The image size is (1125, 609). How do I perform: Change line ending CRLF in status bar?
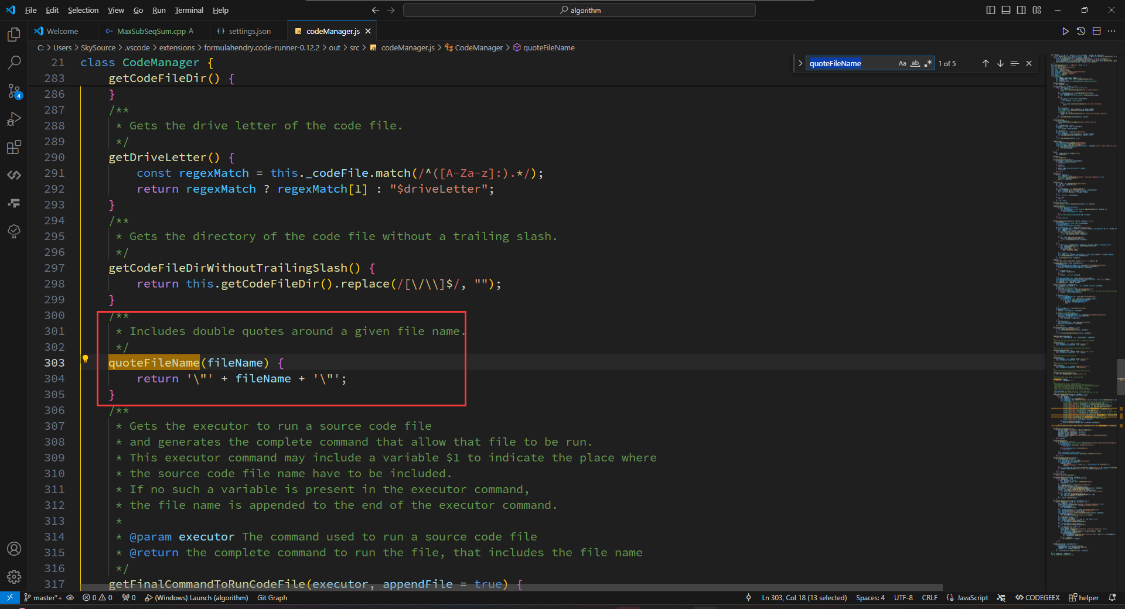[929, 598]
